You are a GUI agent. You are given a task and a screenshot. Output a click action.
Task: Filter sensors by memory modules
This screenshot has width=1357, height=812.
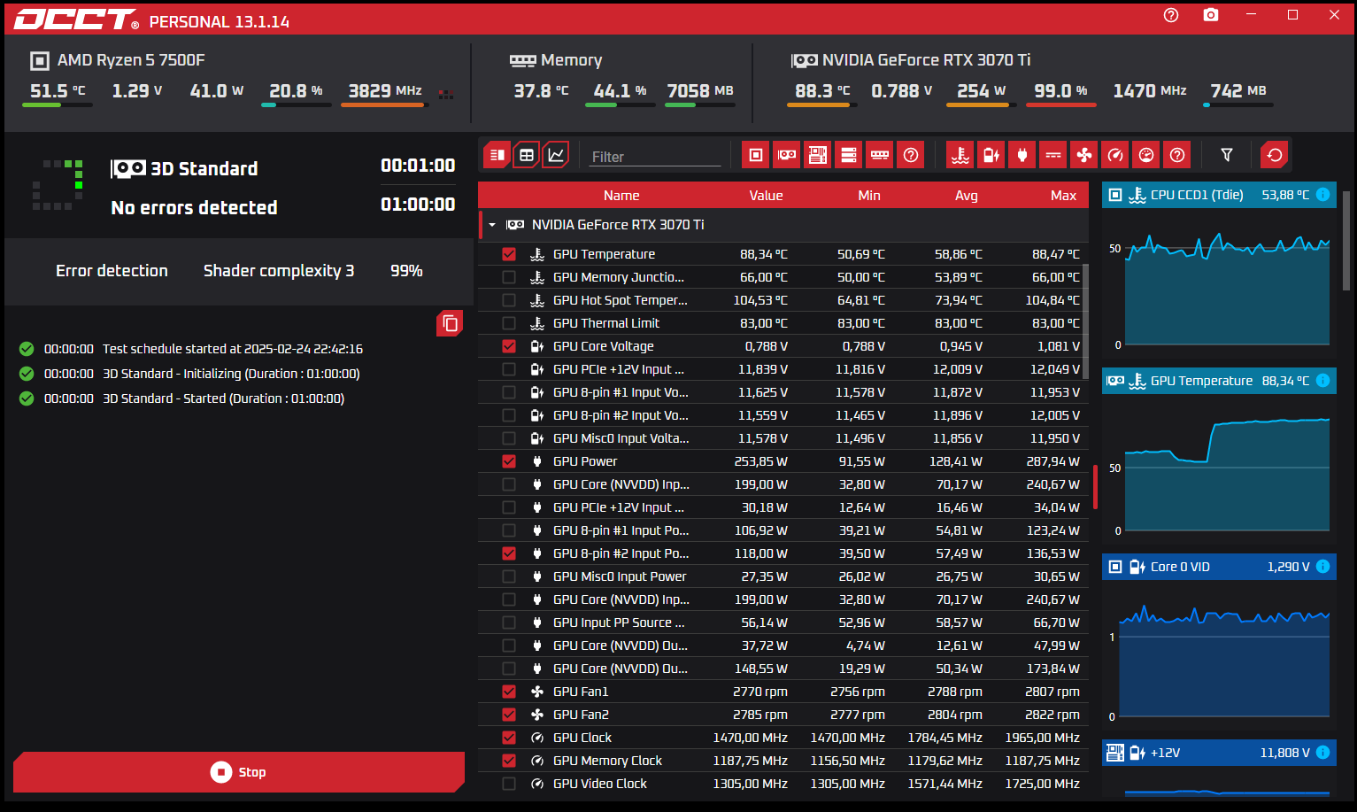(879, 155)
